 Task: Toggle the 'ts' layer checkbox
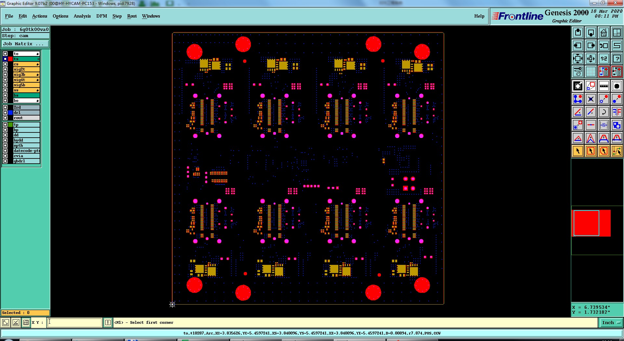coord(5,59)
